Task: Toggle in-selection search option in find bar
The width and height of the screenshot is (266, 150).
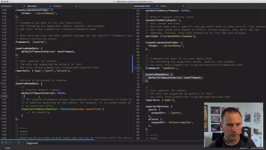Action: click(19, 142)
